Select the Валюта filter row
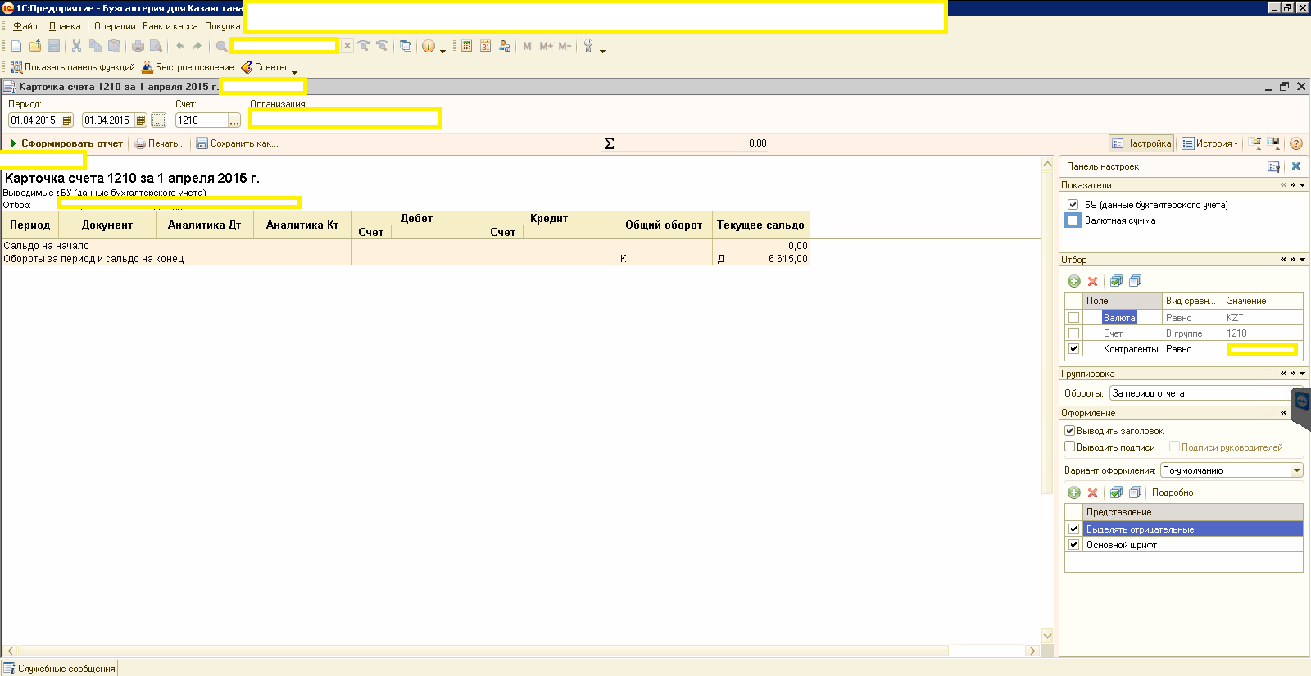 click(x=1183, y=317)
